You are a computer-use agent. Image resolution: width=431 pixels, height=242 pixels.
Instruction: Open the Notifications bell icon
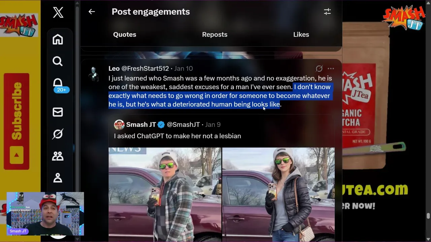pos(58,83)
